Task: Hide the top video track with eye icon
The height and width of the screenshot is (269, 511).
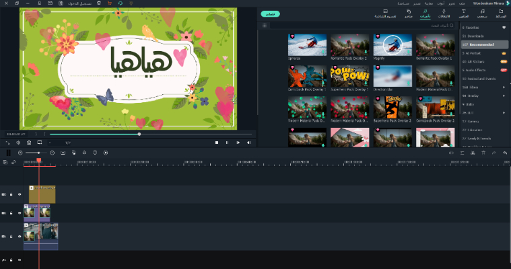Action: tap(20, 194)
